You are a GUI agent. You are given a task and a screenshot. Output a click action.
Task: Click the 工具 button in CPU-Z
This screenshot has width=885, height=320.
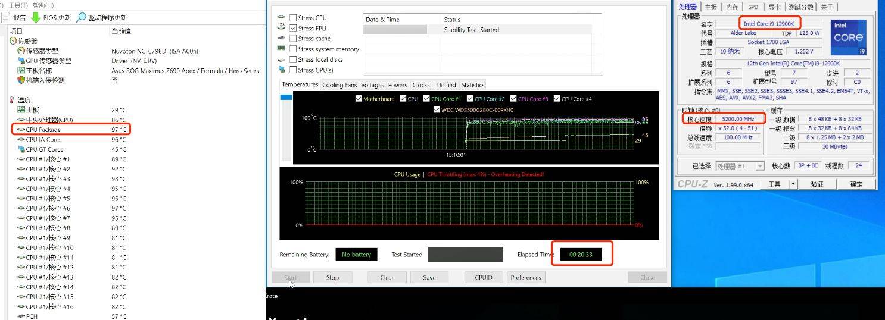click(774, 184)
